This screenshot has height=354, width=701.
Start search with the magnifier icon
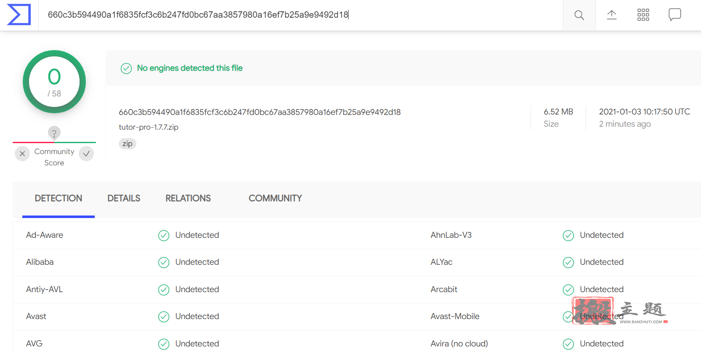(579, 15)
